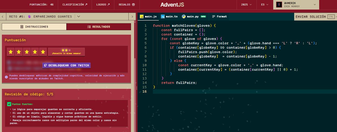Click the Puntuación: 46 score text

tap(42, 4)
